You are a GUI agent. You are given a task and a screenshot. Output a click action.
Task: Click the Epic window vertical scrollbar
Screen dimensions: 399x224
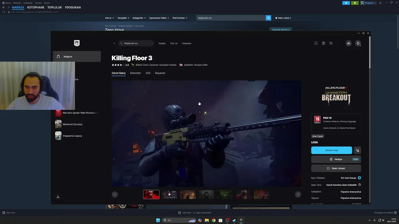point(370,53)
